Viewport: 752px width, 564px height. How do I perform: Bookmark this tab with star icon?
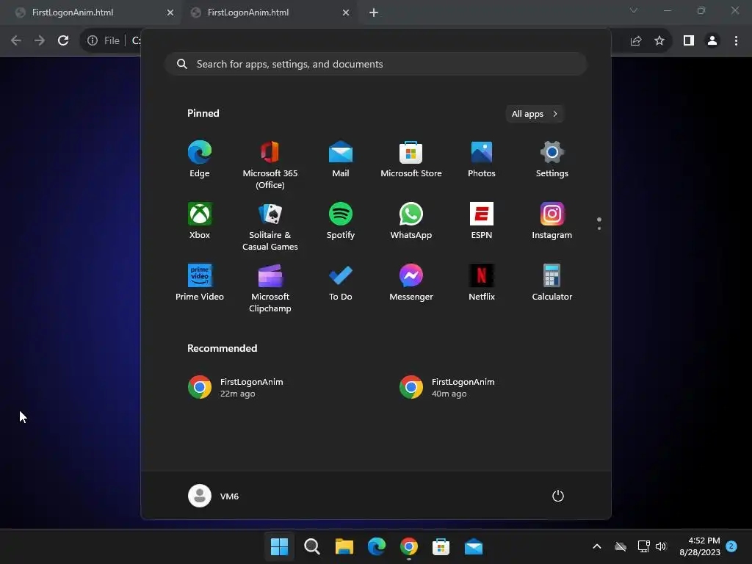pos(659,41)
